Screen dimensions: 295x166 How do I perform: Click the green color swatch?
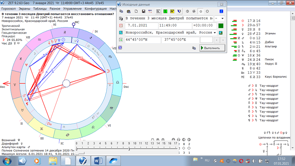pos(221,26)
